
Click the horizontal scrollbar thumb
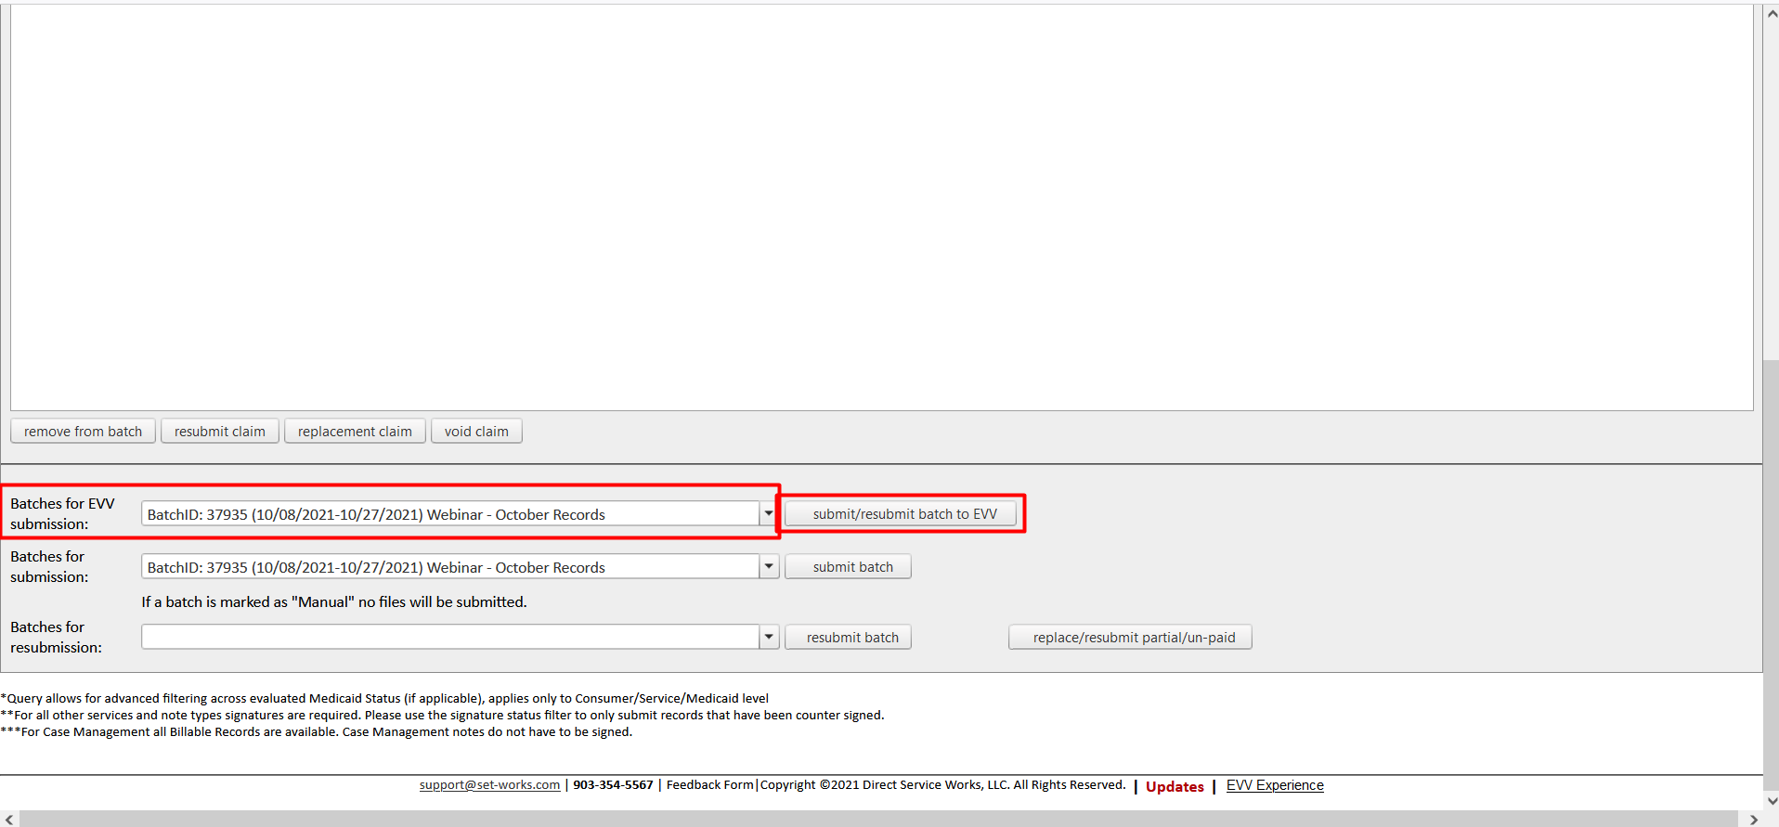pyautogui.click(x=877, y=819)
